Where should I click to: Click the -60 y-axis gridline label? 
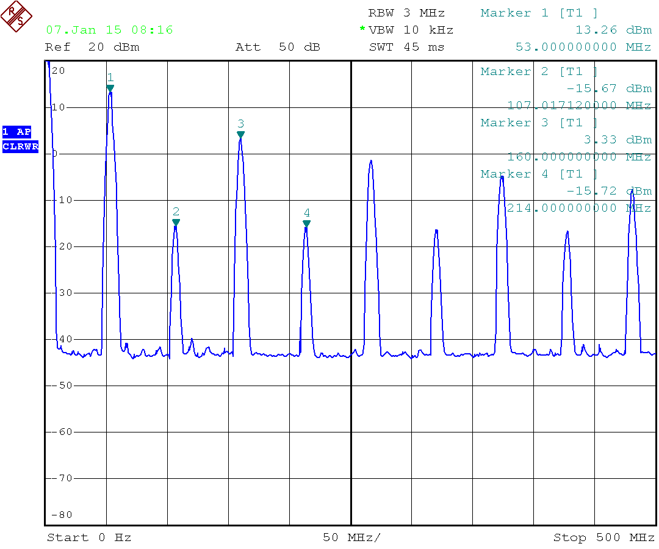(x=62, y=432)
